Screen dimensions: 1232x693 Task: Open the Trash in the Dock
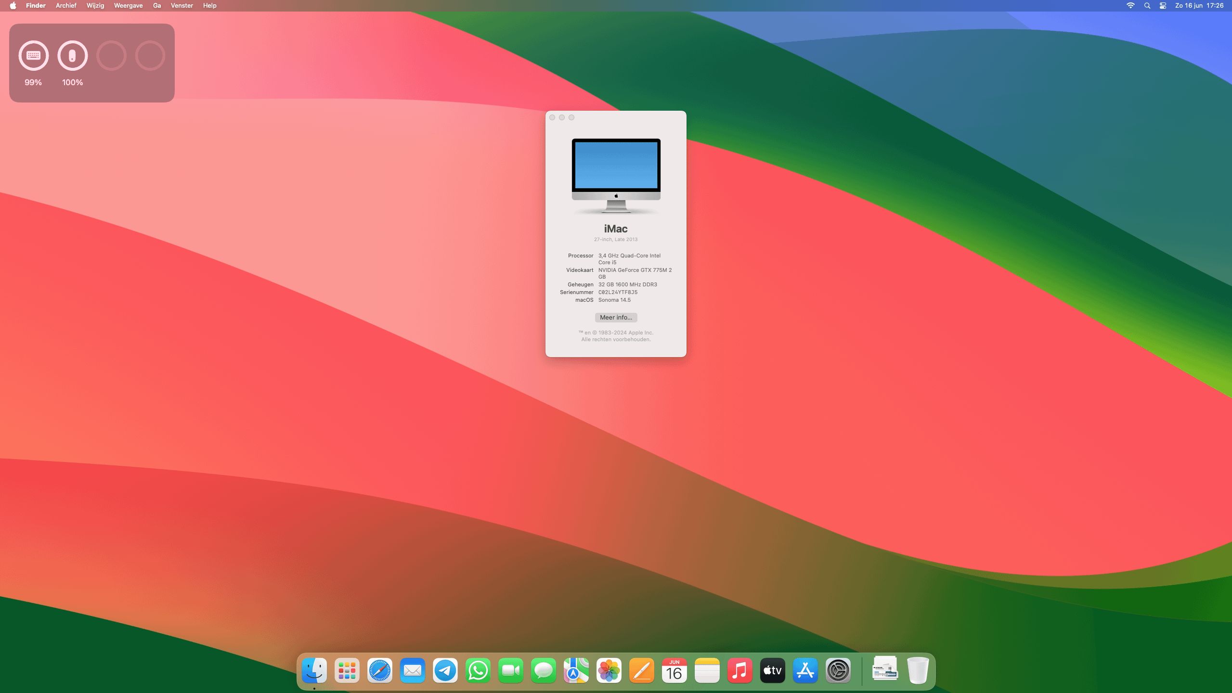pyautogui.click(x=918, y=670)
